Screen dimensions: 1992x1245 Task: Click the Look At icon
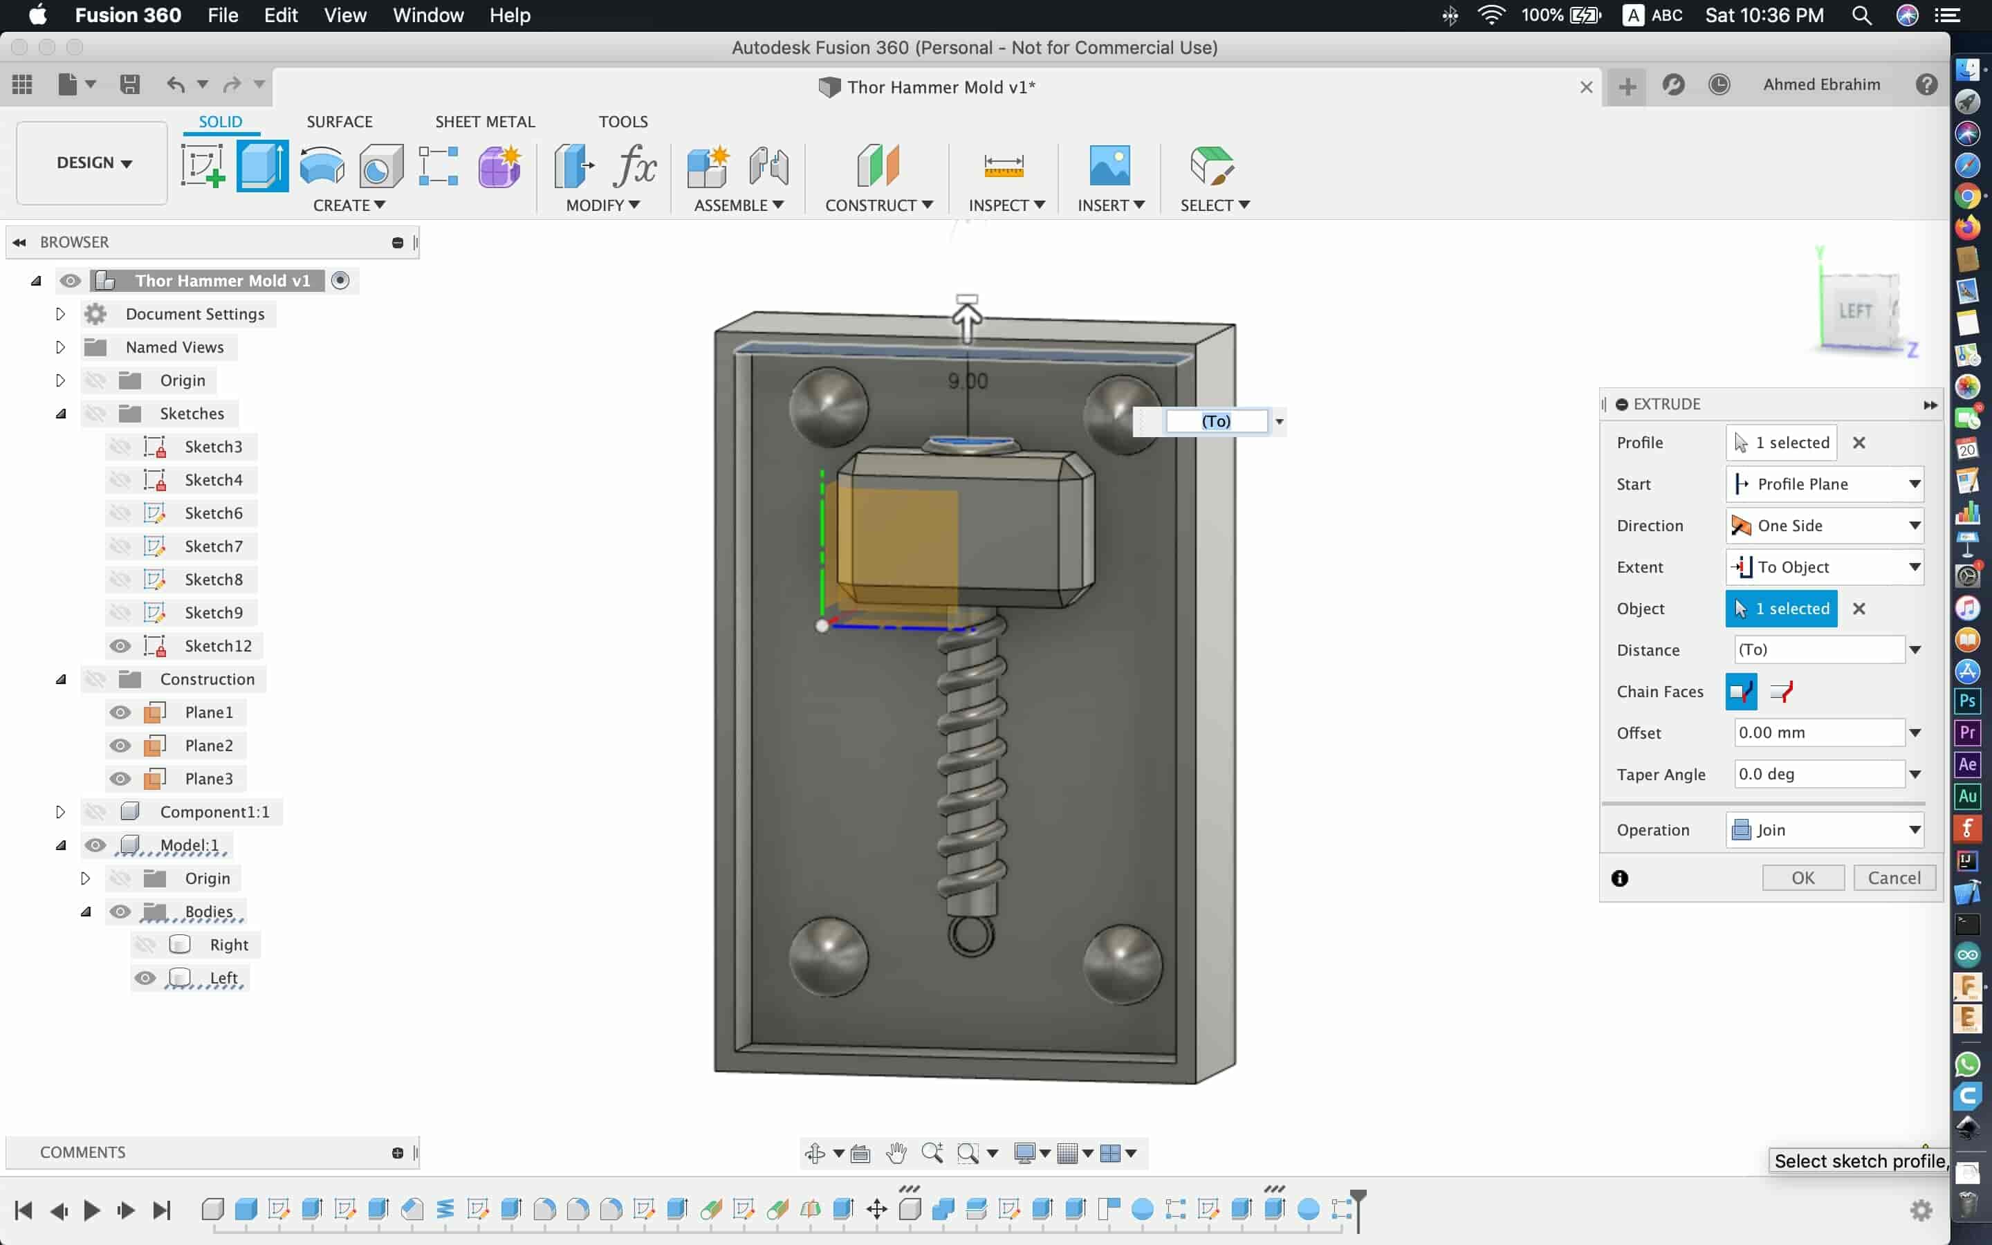pos(860,1153)
